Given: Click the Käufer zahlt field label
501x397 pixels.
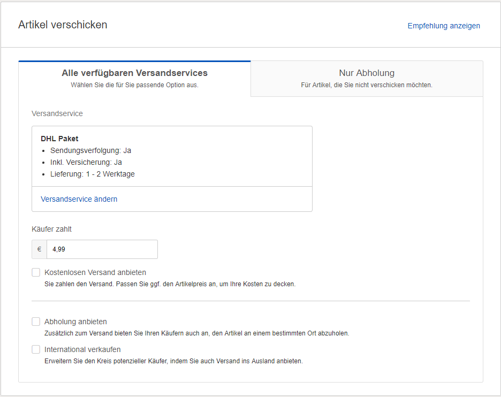Looking at the screenshot, I should 52,229.
